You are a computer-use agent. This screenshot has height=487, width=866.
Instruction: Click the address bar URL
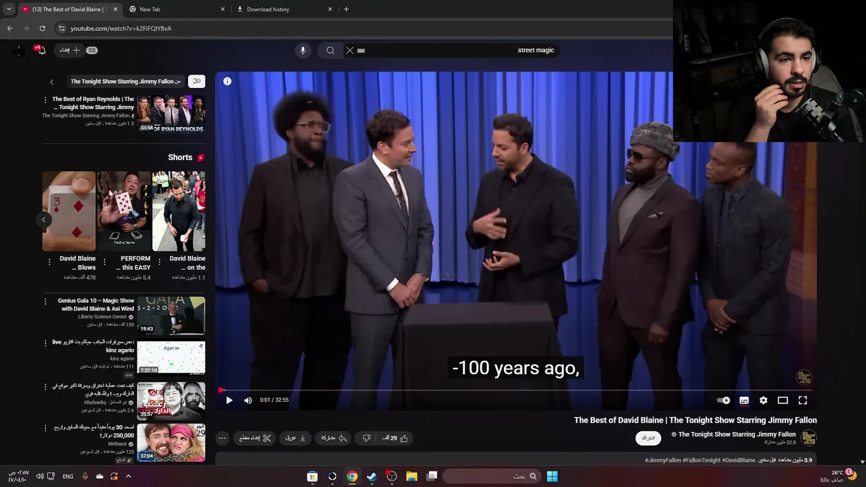tap(121, 28)
